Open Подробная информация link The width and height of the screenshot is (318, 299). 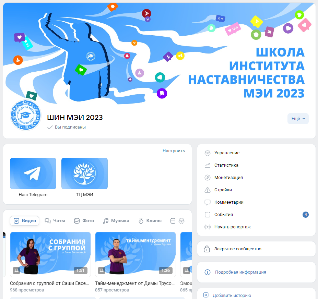point(240,272)
